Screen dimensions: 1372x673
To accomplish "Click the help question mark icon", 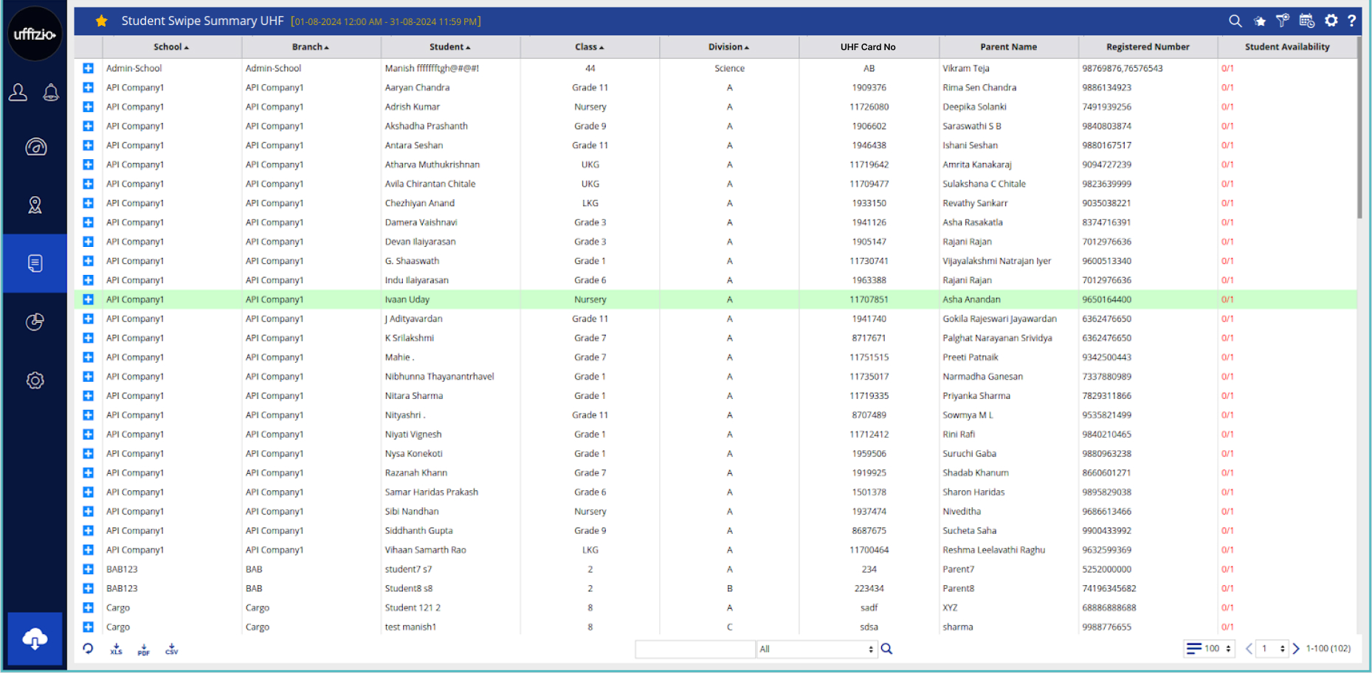I will pos(1353,21).
